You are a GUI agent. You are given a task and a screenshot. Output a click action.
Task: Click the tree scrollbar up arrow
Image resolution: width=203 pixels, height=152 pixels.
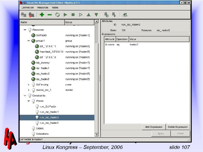point(97,21)
